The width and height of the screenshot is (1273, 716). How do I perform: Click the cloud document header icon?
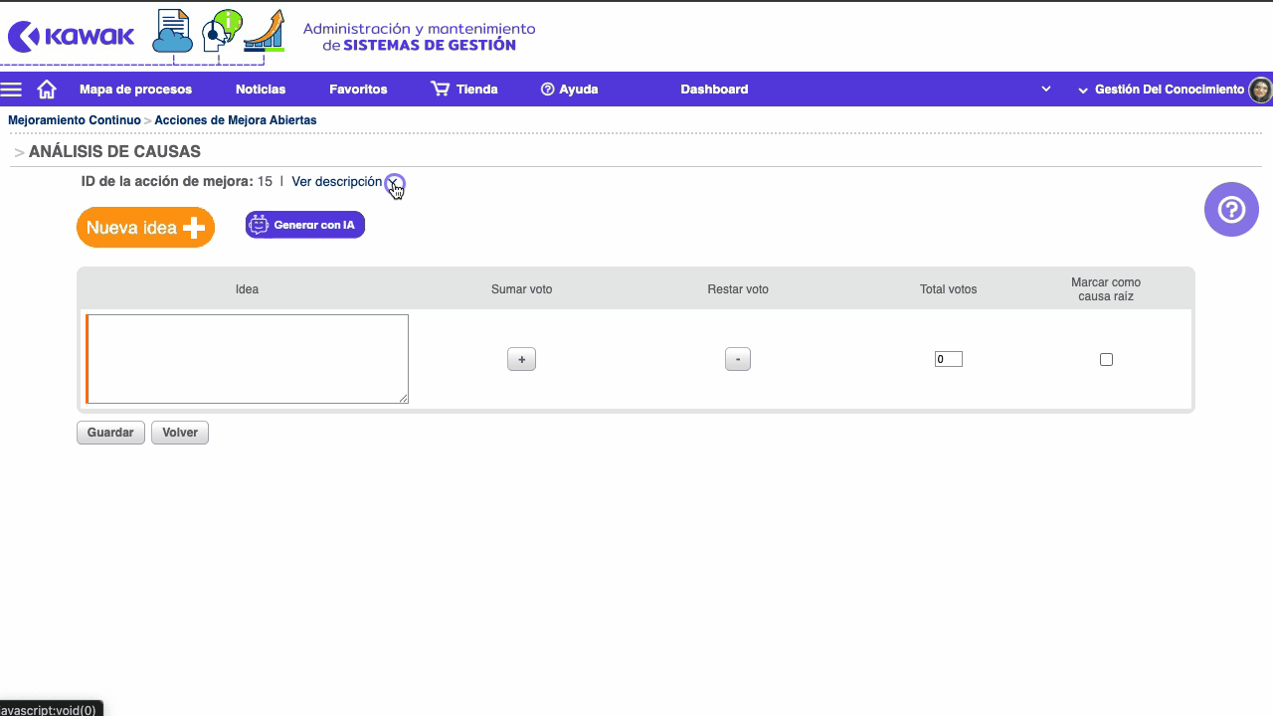click(x=172, y=32)
